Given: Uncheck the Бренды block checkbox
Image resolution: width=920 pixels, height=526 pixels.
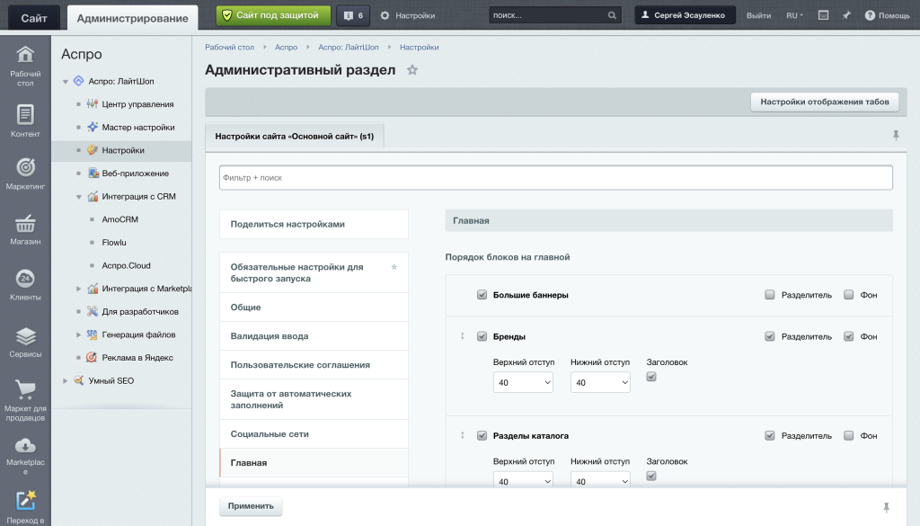Looking at the screenshot, I should (482, 336).
